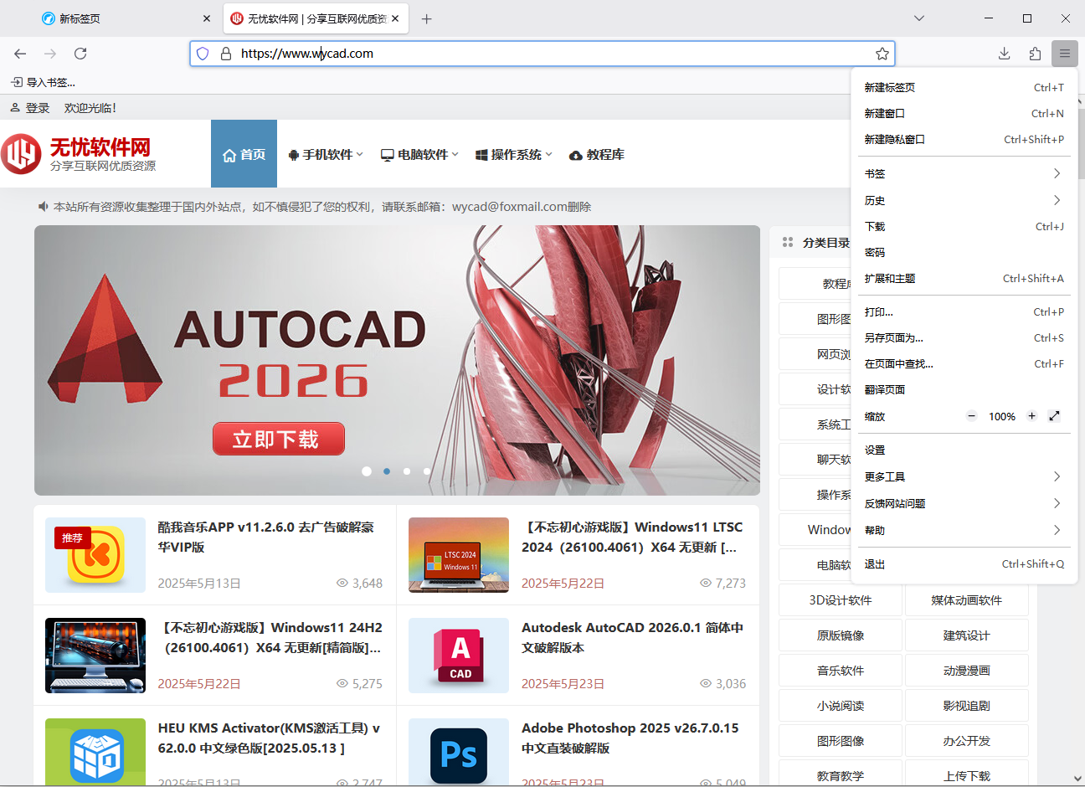Click the home icon on the 首页 tab

click(228, 153)
